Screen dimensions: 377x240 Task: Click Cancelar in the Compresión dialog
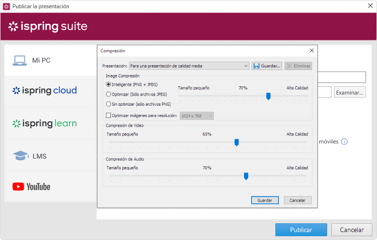tap(298, 200)
